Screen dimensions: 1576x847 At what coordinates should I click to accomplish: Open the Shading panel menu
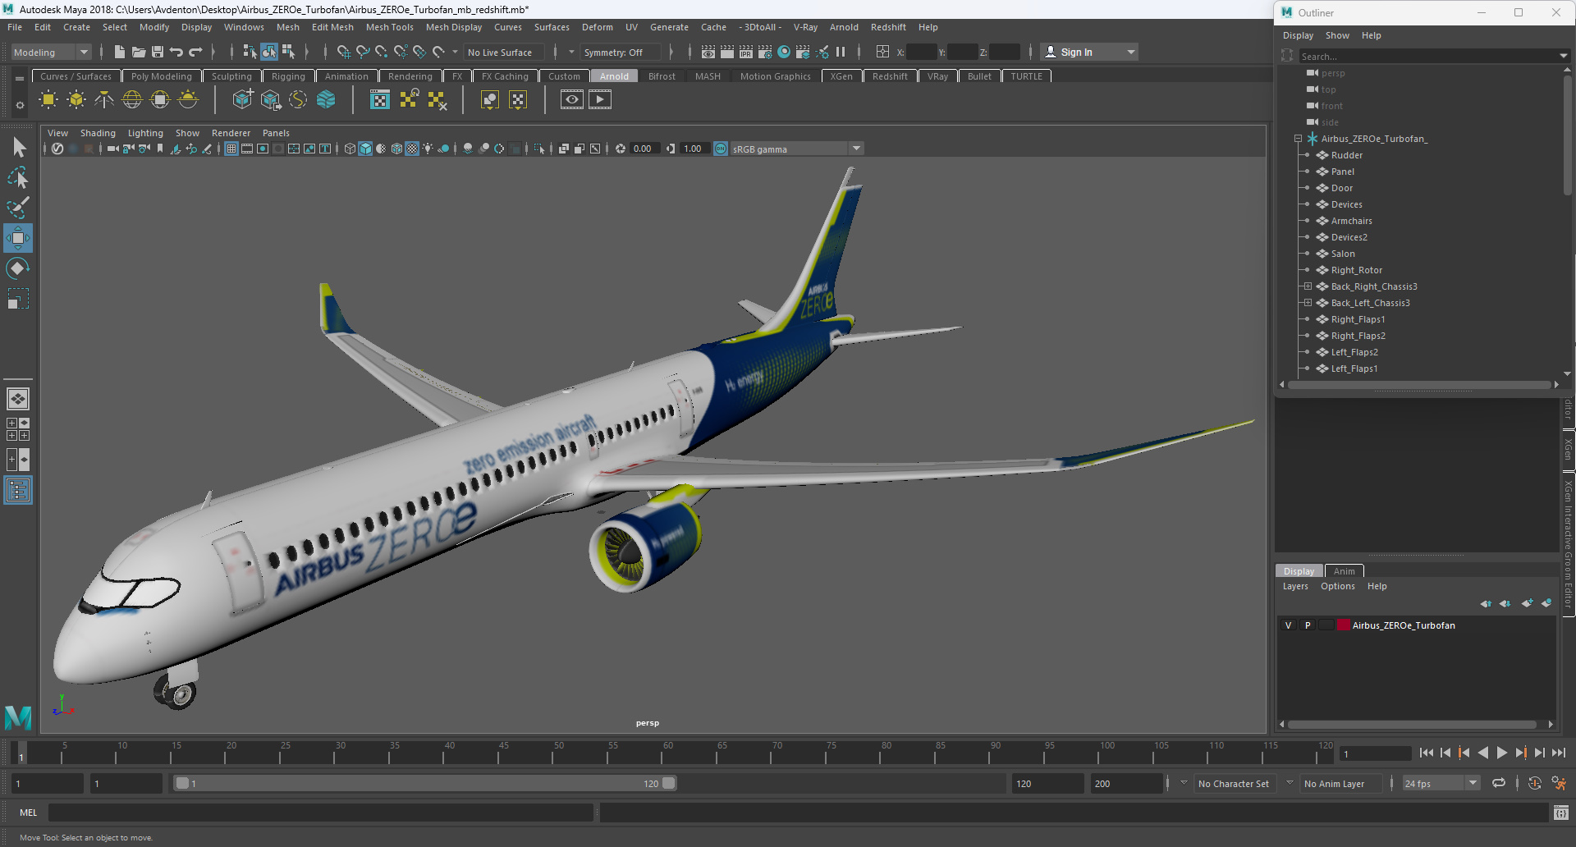[x=98, y=133]
